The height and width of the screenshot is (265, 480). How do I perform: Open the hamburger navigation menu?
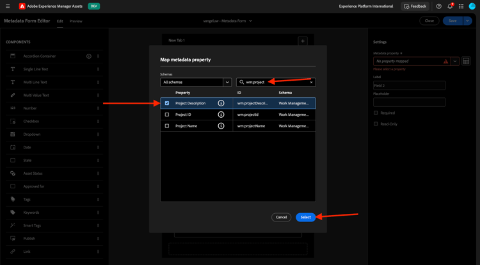pyautogui.click(x=8, y=6)
